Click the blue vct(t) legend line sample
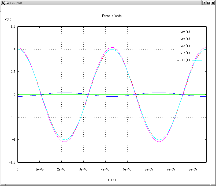This screenshot has width=216, height=186. (x=197, y=46)
